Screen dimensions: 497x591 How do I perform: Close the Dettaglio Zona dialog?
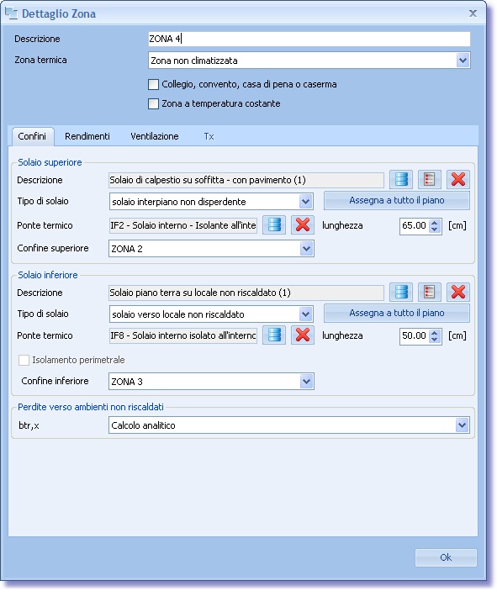[x=473, y=13]
